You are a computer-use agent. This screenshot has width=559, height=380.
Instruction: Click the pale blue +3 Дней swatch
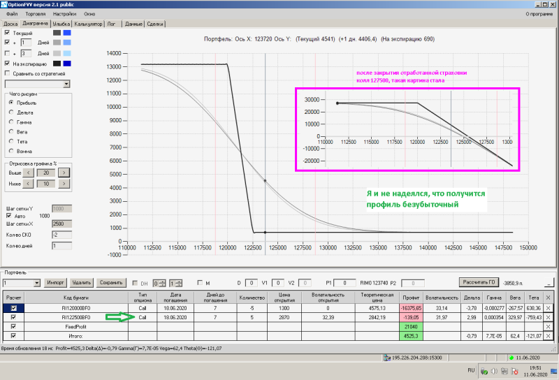(67, 53)
